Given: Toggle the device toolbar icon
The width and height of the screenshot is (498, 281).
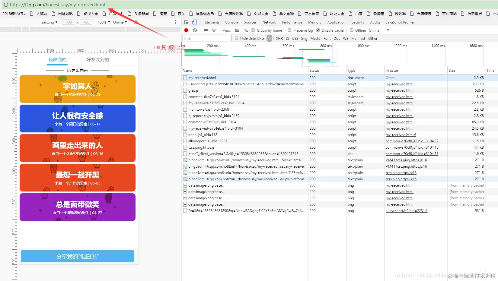Looking at the screenshot, I should [x=194, y=22].
